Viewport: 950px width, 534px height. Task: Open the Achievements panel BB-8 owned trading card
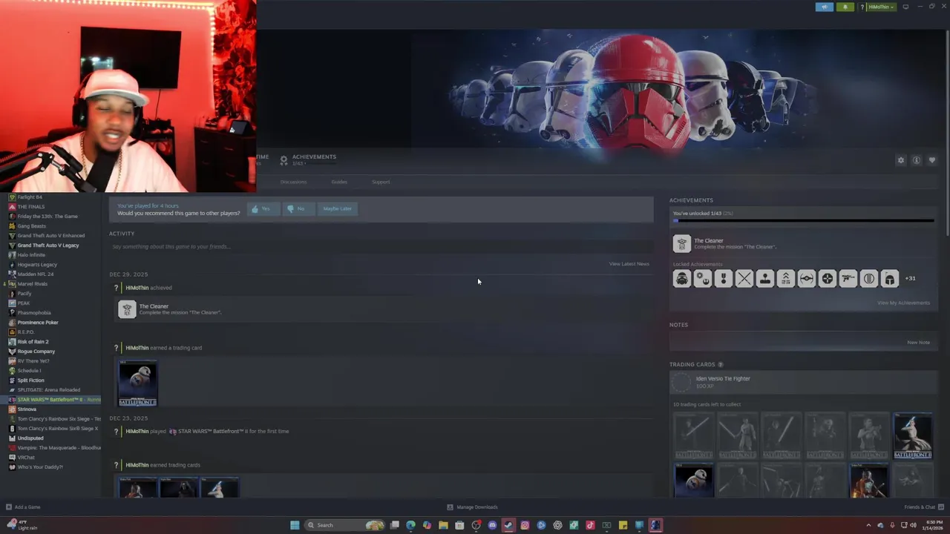click(694, 480)
